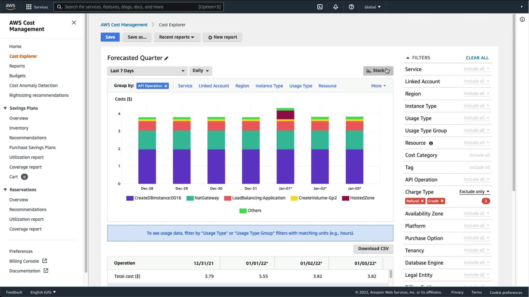This screenshot has width=529, height=297.
Task: Click the help question mark icon
Action: click(351, 7)
